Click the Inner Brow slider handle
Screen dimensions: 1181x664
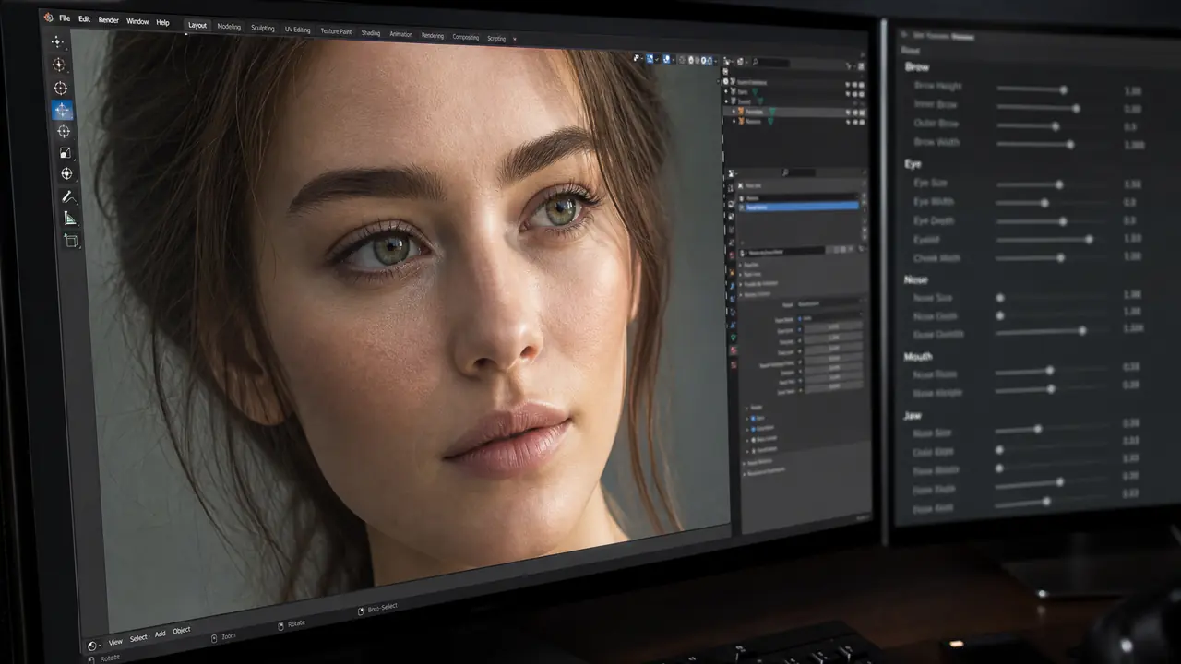click(x=1076, y=108)
